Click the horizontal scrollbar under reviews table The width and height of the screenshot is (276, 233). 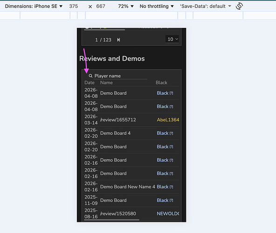112,220
